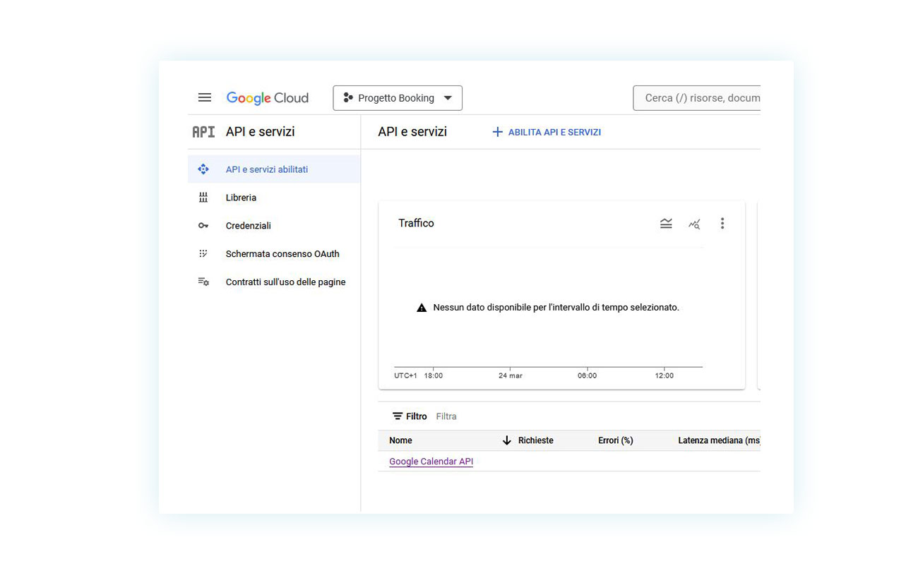Viewport: 918px width, 585px height.
Task: Click the OAuth consent screen icon
Action: point(203,253)
